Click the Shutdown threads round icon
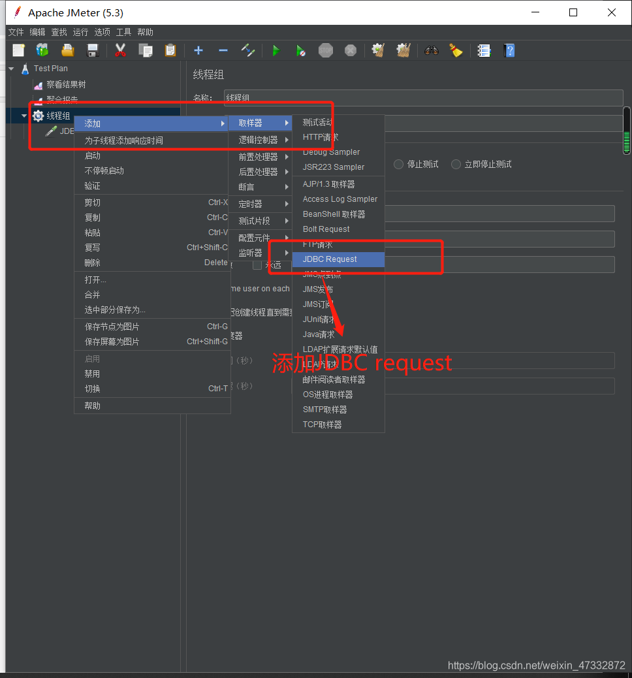Viewport: 632px width, 678px height. click(351, 50)
